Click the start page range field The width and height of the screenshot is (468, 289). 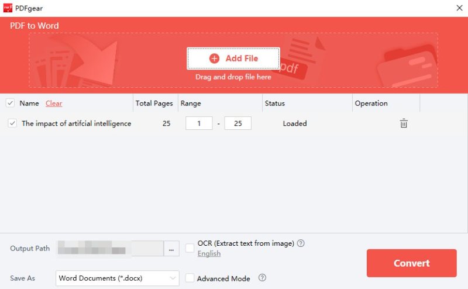click(199, 123)
